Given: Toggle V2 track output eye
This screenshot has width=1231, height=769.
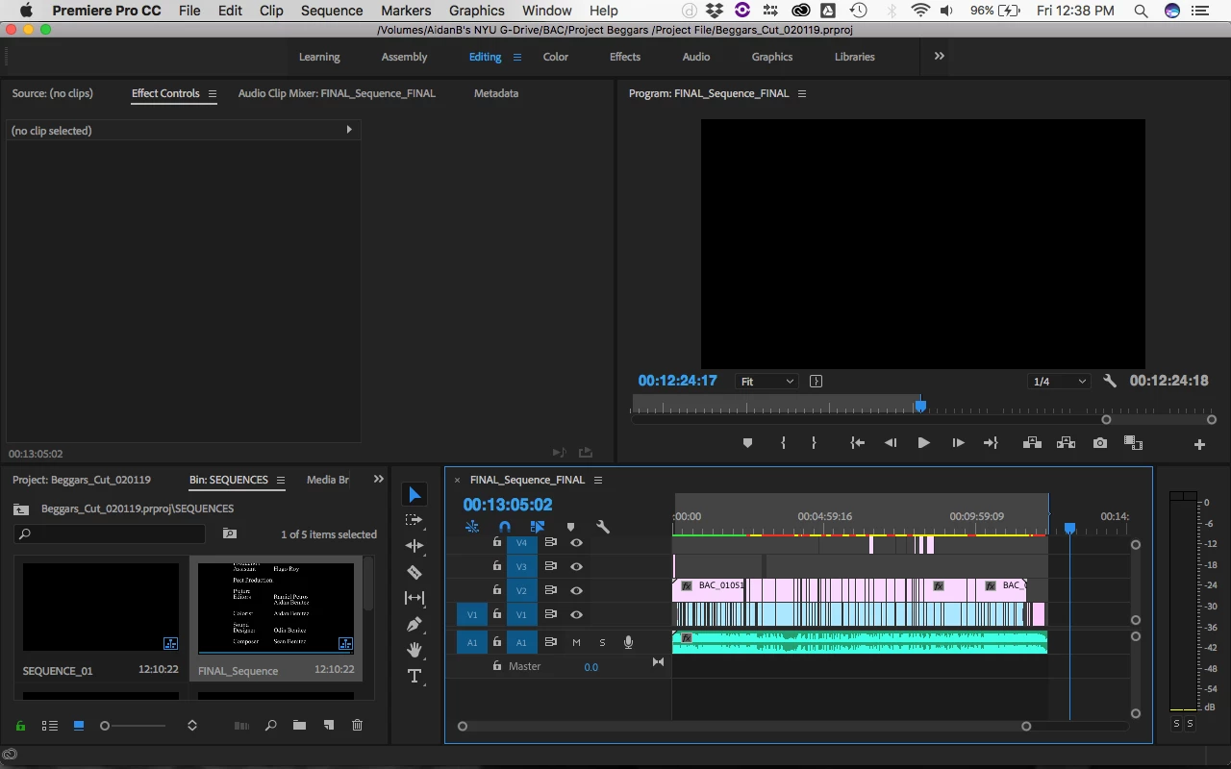Looking at the screenshot, I should tap(576, 590).
